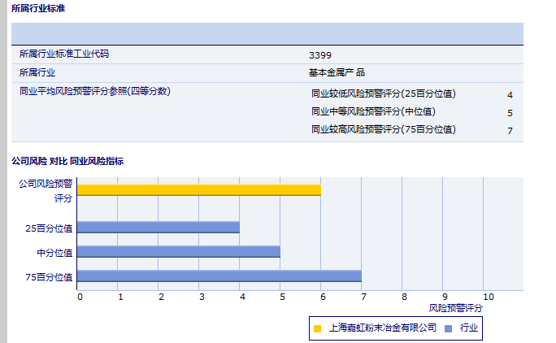Viewport: 556px width, 343px height.
Task: Click the 所属行业标准 section heading
Action: pyautogui.click(x=38, y=8)
